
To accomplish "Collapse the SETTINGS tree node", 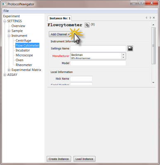I will [5, 21].
